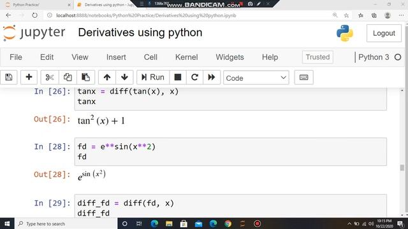
Task: Click the Python logo icon
Action: click(345, 33)
